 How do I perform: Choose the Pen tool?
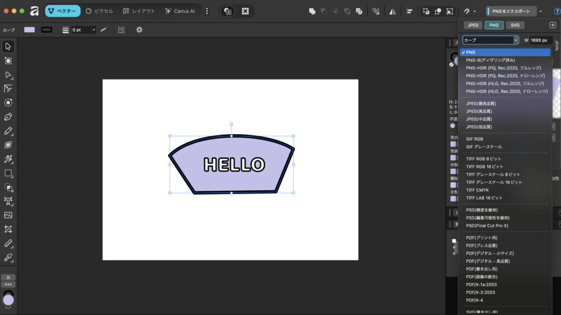(8, 117)
